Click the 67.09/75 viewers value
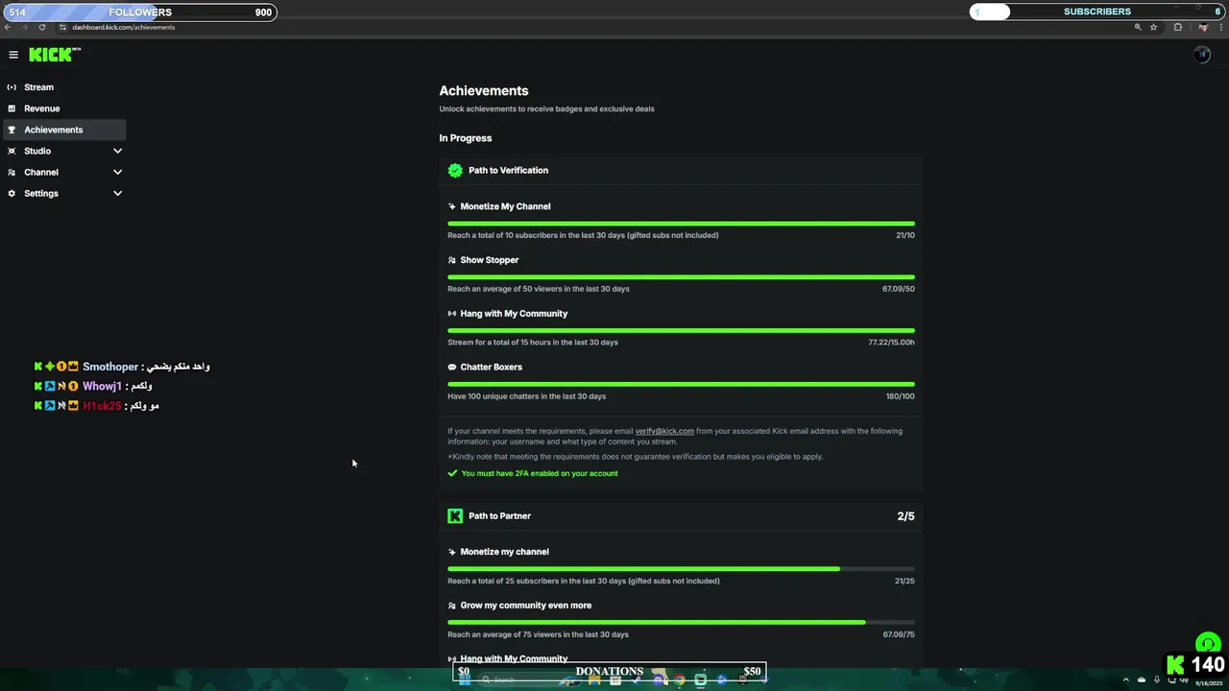 click(899, 634)
